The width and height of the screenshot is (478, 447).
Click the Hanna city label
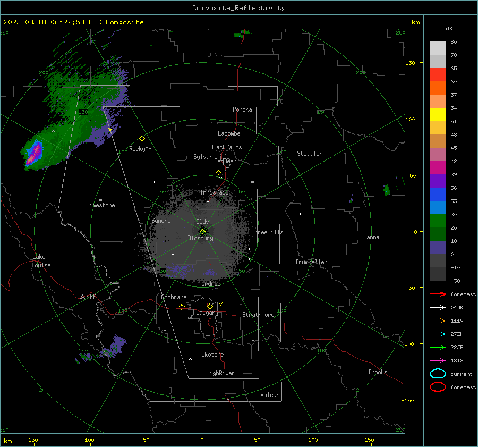tap(371, 237)
